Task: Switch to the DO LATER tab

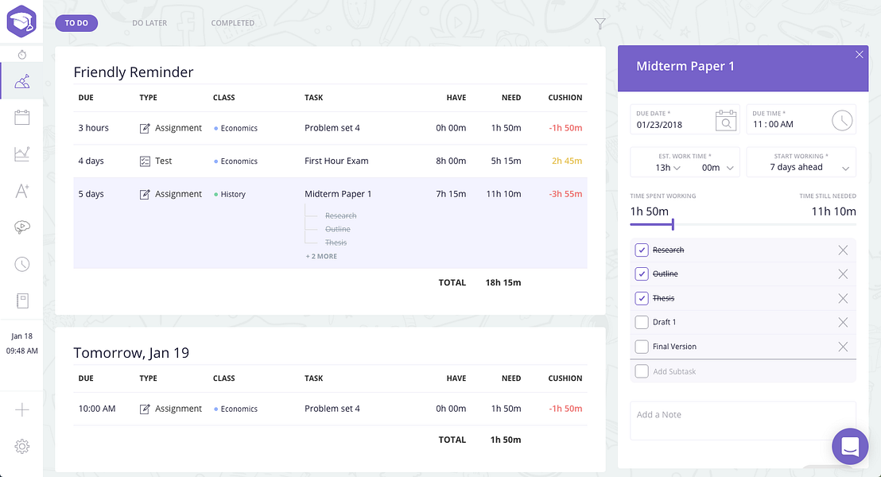Action: tap(149, 23)
